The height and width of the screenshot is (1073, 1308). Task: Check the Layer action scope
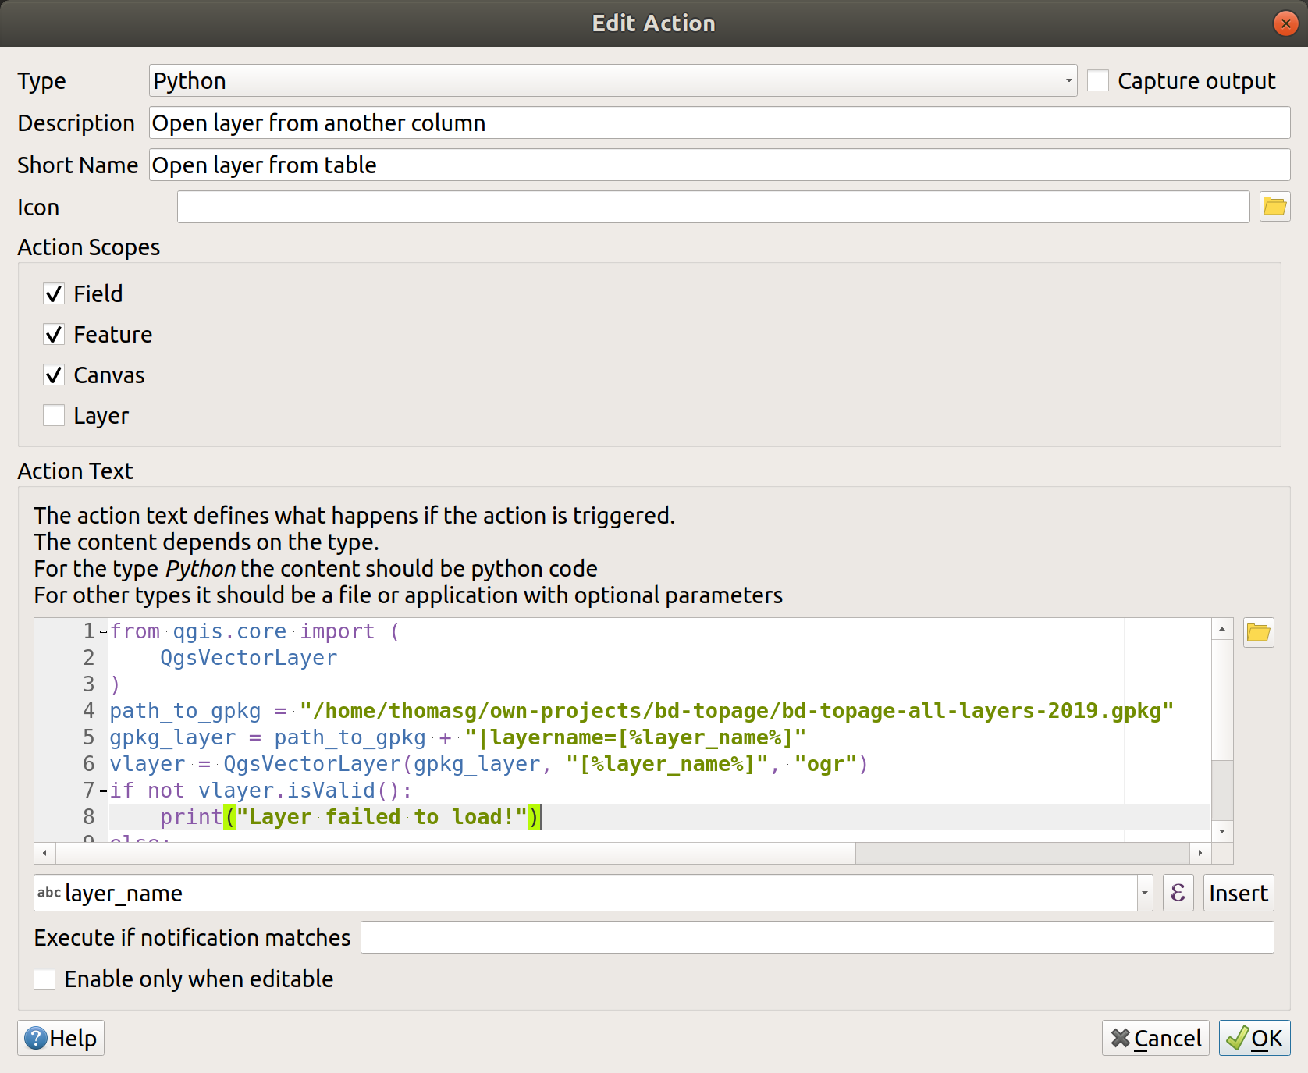point(54,415)
